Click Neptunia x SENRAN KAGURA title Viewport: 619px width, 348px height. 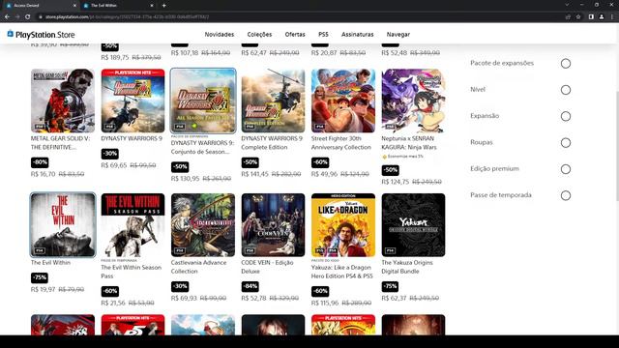409,143
